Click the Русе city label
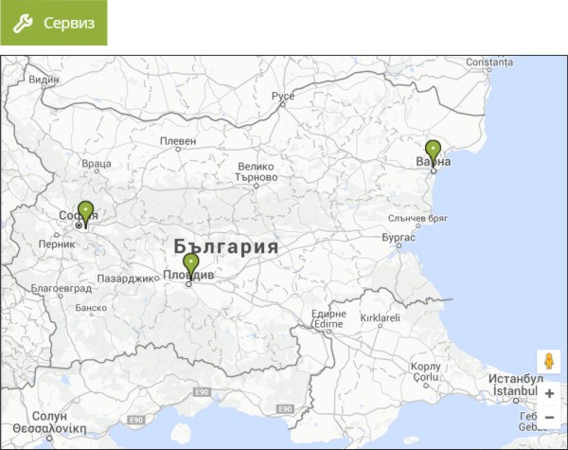This screenshot has width=568, height=450. 283,96
